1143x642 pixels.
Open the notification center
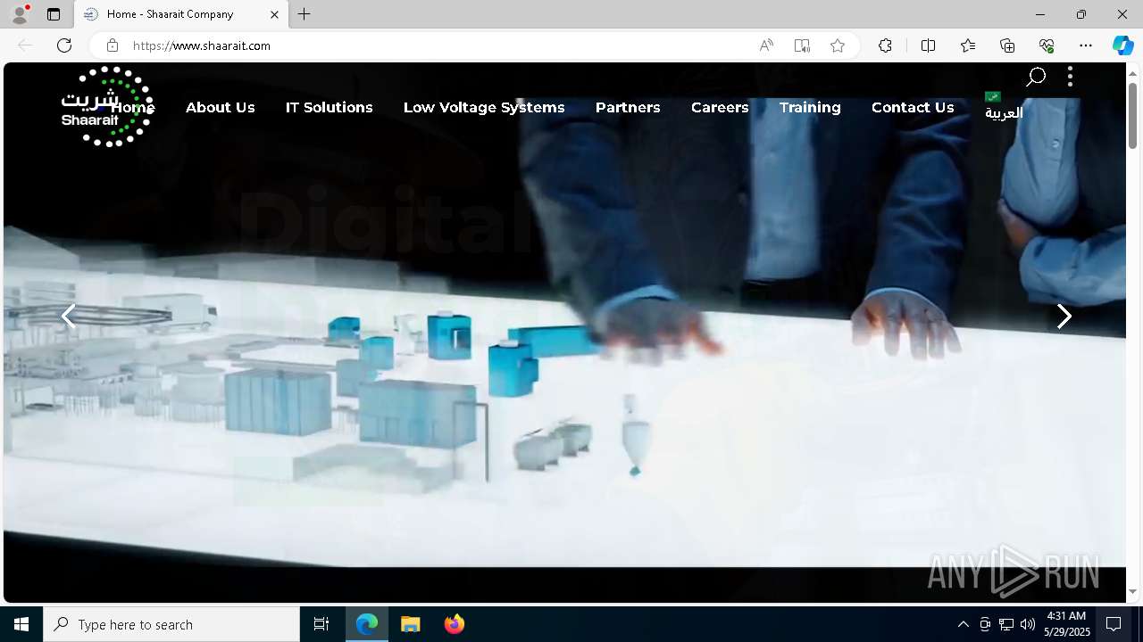pos(1114,624)
